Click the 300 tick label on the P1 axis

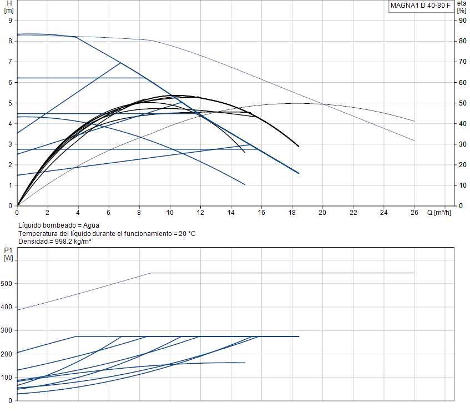pos(6,330)
